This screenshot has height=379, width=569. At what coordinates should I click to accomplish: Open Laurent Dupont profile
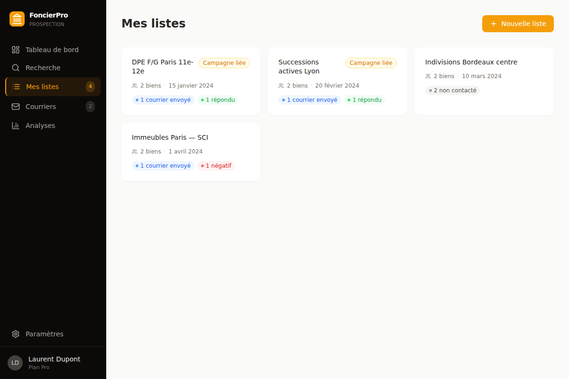point(53,363)
